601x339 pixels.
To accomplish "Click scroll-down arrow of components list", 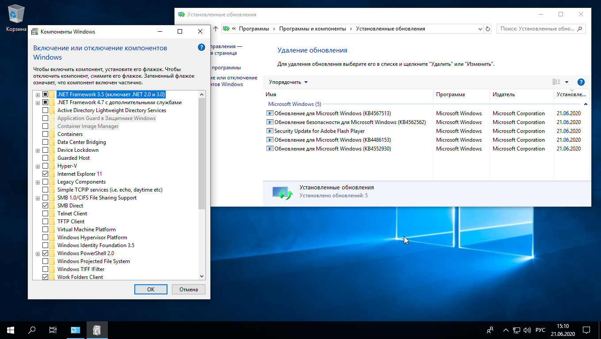I will point(202,276).
